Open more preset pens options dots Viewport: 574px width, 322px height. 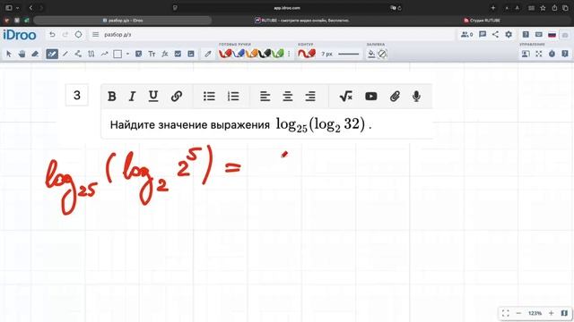coord(289,54)
